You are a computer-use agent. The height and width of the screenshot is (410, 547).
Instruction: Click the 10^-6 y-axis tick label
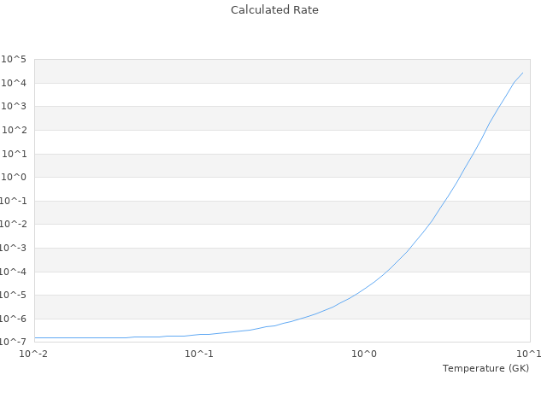coord(12,319)
